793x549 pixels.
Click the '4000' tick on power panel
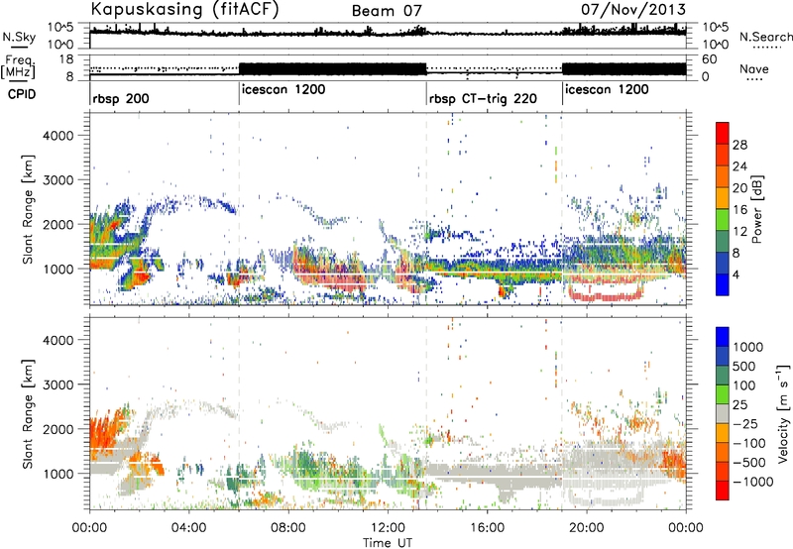click(x=57, y=136)
